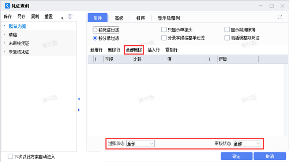Image resolution: width=289 pixels, height=162 pixels.
Task: Click the 逻辑 column header
Action: [x=238, y=59]
